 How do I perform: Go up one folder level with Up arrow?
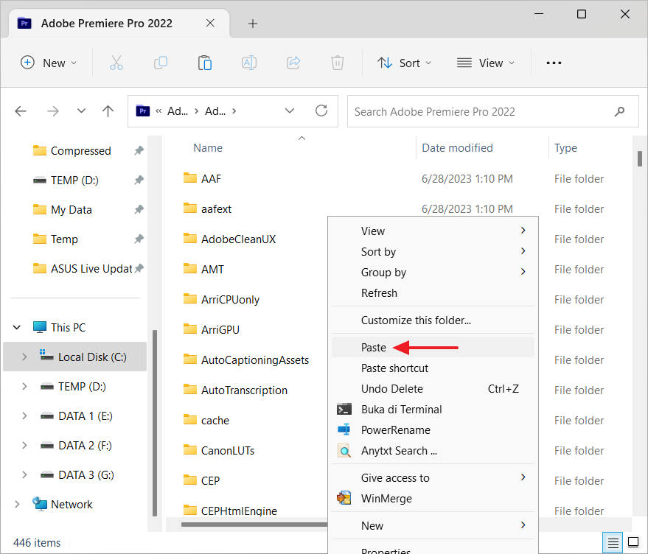(x=108, y=111)
